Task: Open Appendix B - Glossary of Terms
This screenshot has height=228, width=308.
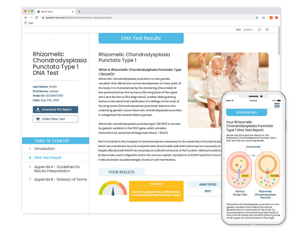Action: pos(60,179)
